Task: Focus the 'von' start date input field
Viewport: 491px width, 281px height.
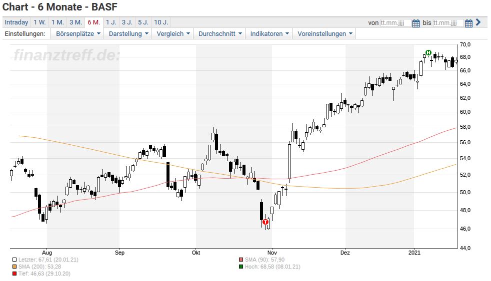Action: pyautogui.click(x=395, y=23)
